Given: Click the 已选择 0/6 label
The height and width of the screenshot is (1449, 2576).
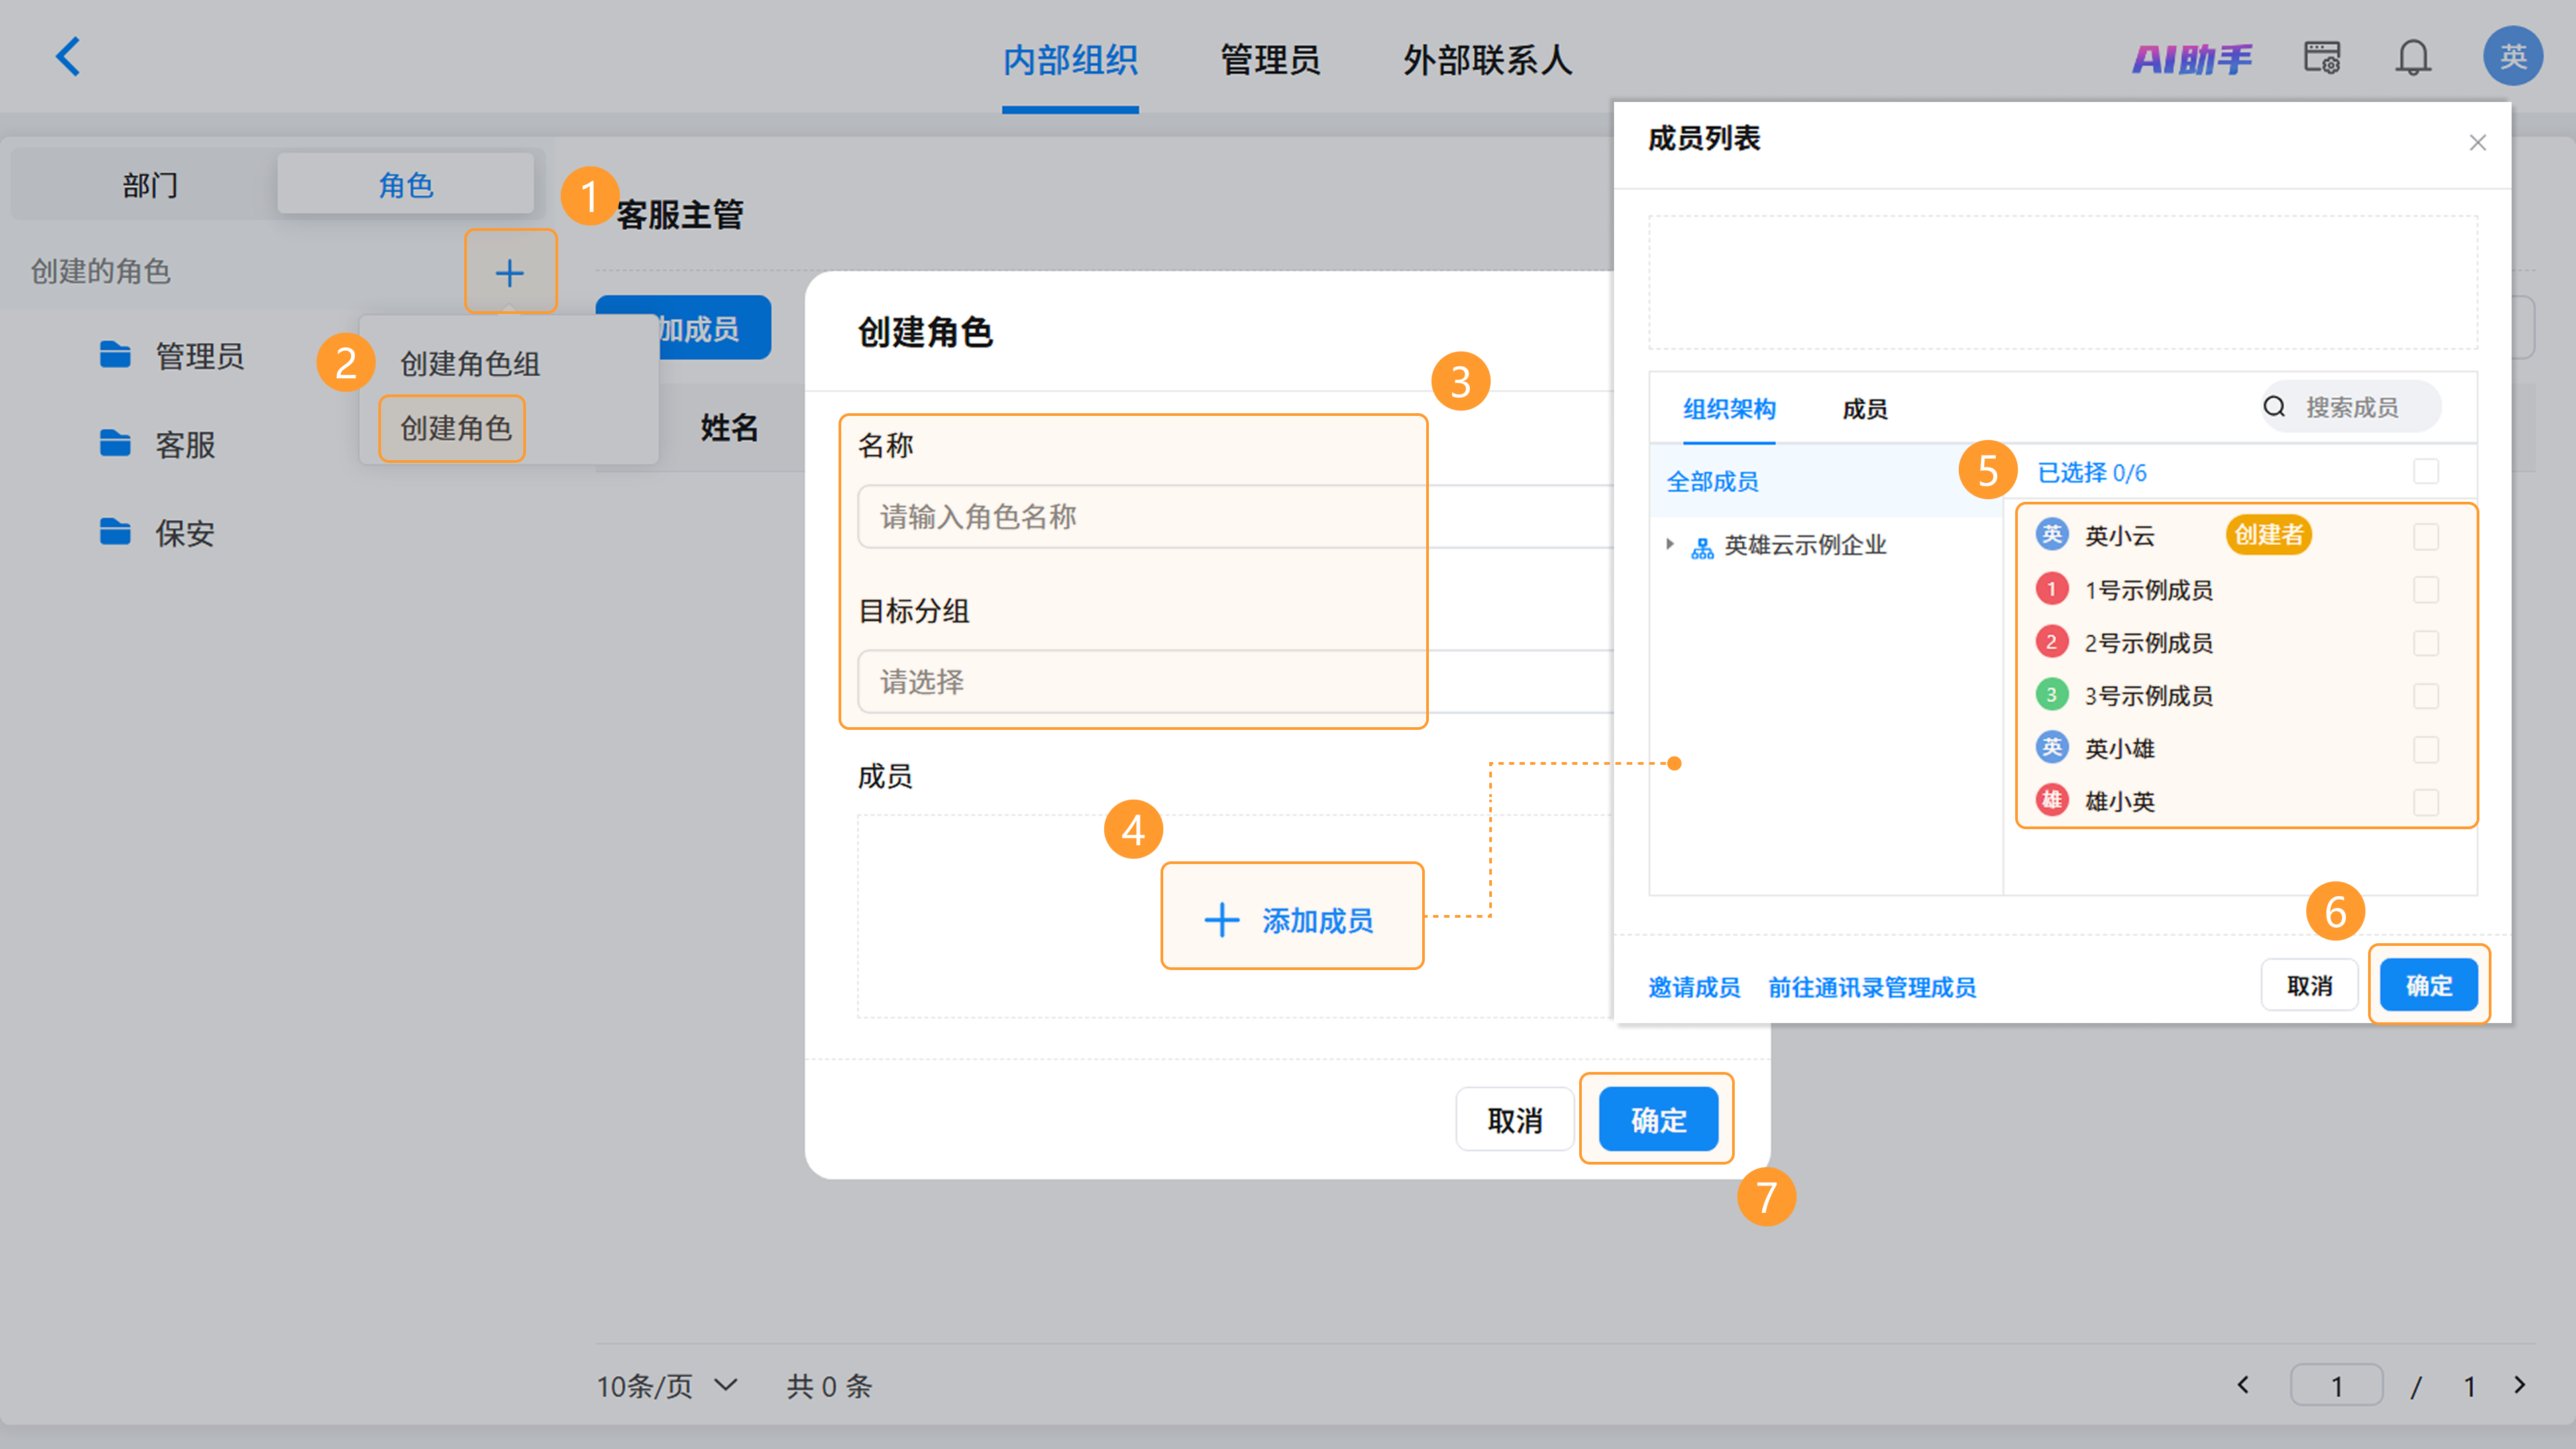Looking at the screenshot, I should pyautogui.click(x=2092, y=472).
